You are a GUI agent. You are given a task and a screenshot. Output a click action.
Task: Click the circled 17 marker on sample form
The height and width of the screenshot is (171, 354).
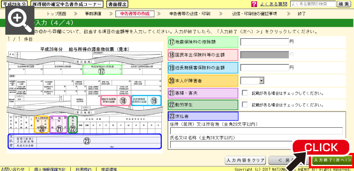coord(102,71)
